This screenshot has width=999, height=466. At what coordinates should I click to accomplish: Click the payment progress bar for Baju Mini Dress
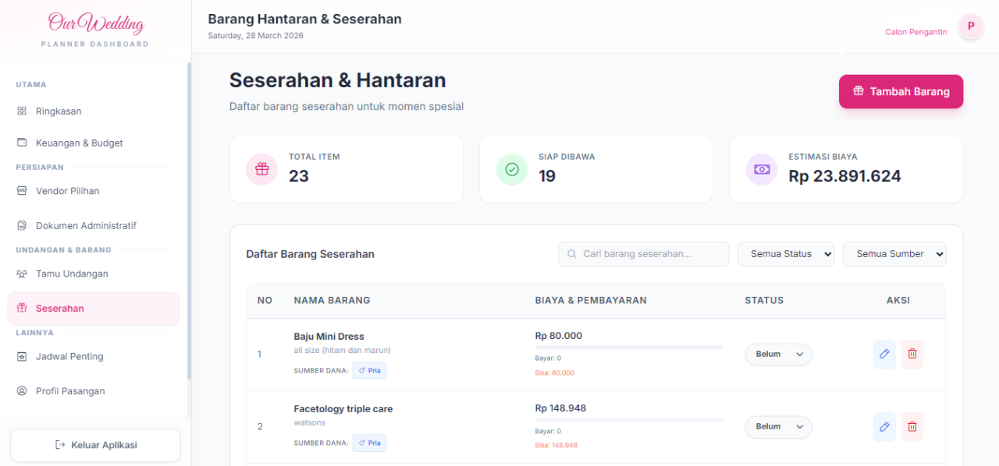tap(628, 348)
